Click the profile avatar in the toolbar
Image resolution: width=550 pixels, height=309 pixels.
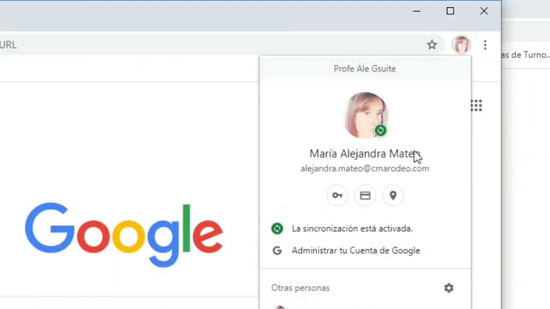[461, 45]
